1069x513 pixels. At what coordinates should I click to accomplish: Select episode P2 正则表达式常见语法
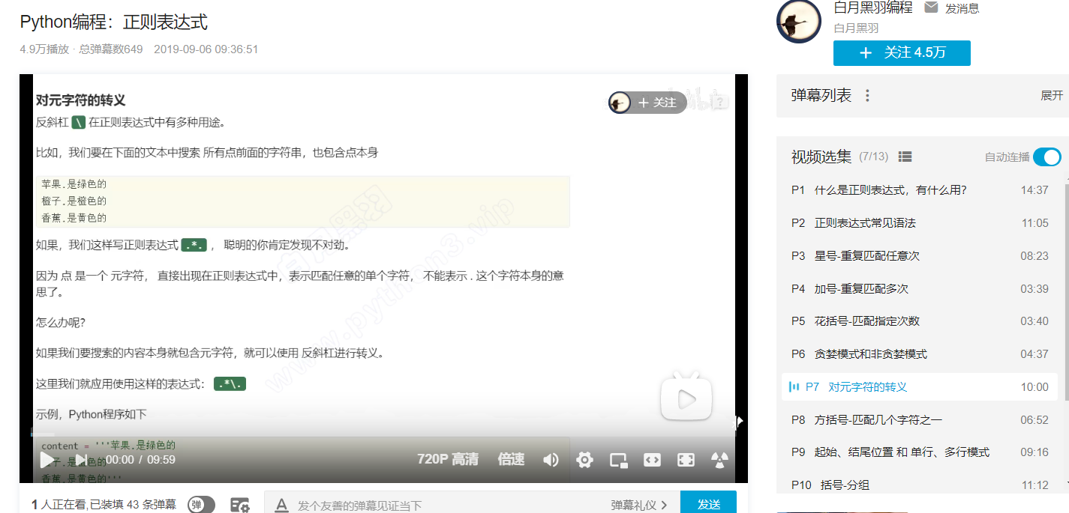920,223
